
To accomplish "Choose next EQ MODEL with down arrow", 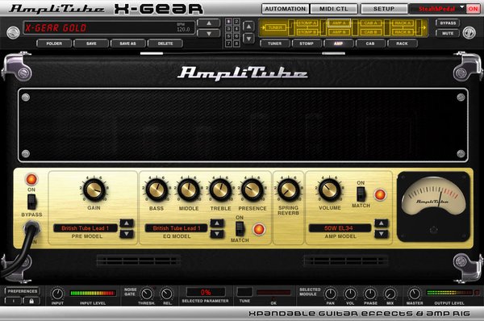I will pos(217,234).
